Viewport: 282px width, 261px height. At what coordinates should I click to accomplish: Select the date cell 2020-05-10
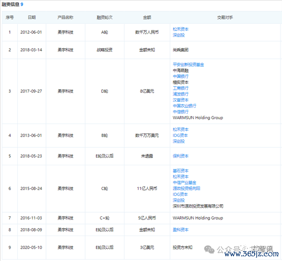pyautogui.click(x=31, y=247)
